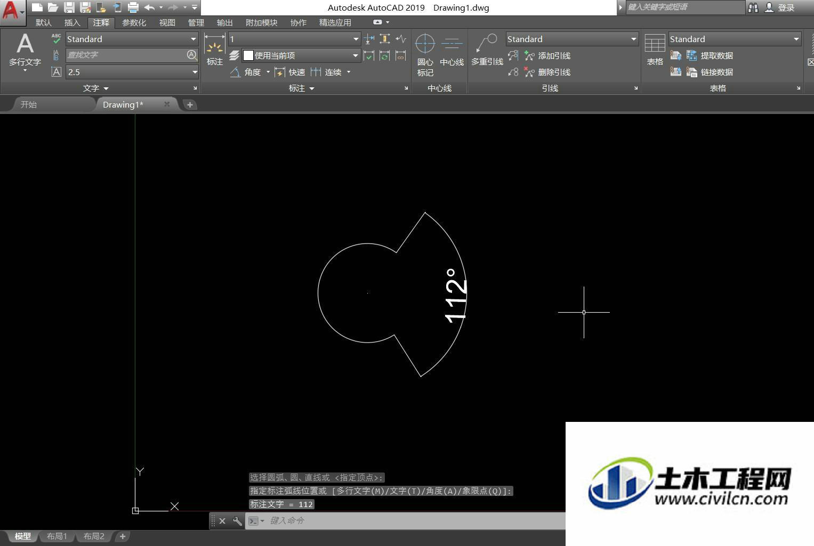814x546 pixels.
Task: Add a new drawing tab with plus
Action: tap(190, 104)
